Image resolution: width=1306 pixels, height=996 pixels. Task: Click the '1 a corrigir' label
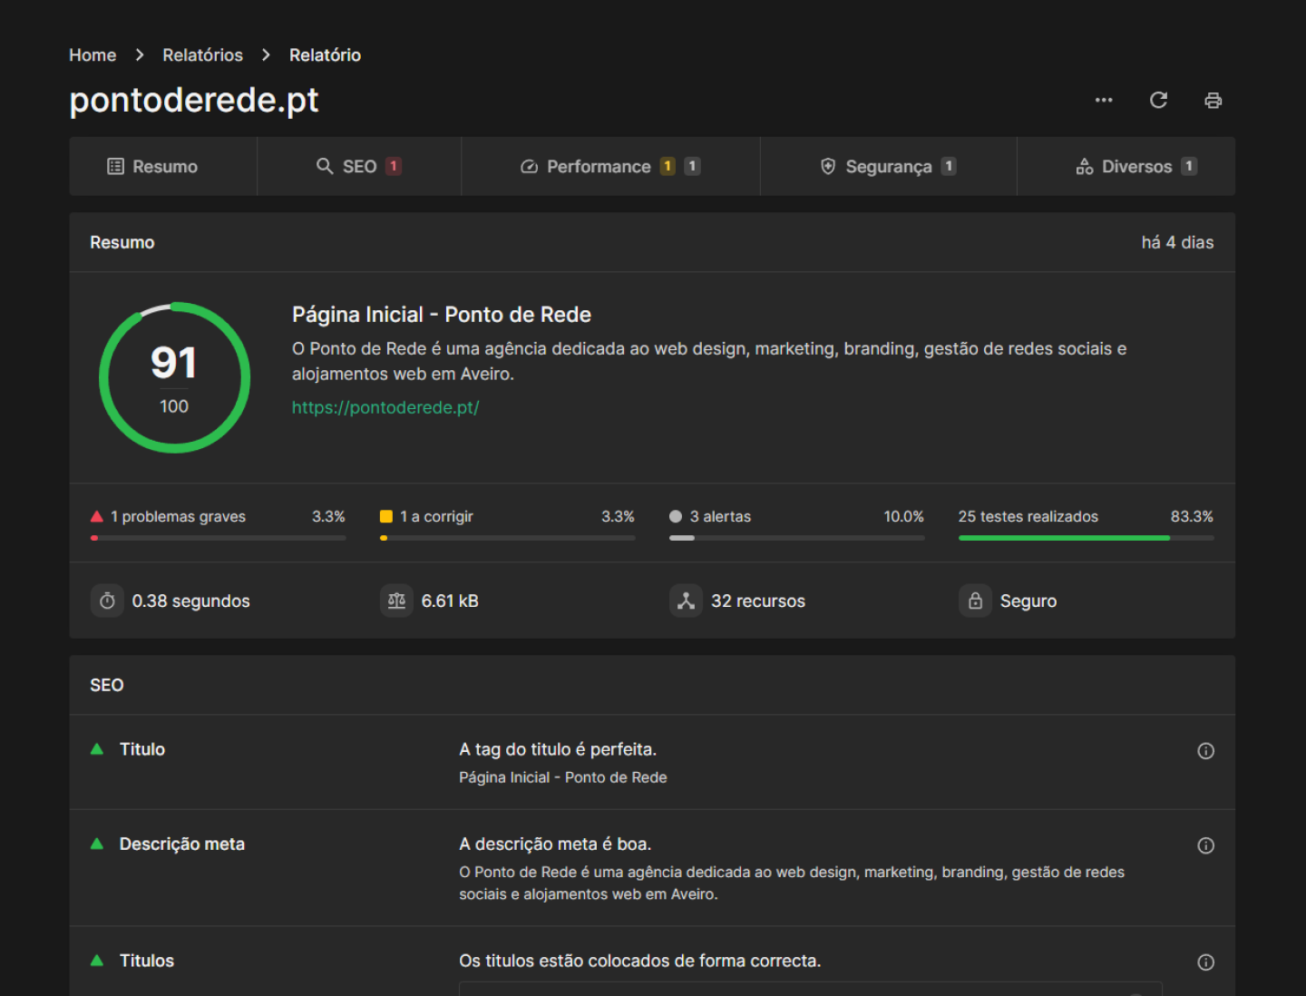pos(436,516)
